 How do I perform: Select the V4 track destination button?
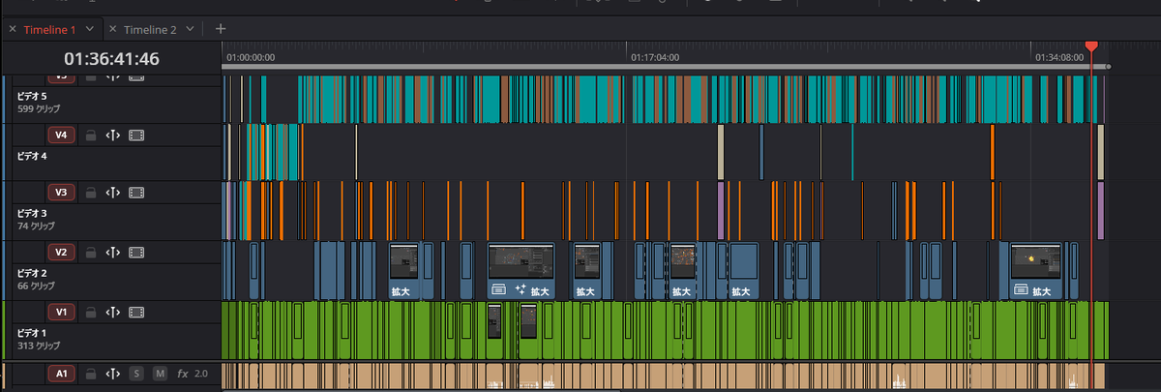pyautogui.click(x=62, y=135)
